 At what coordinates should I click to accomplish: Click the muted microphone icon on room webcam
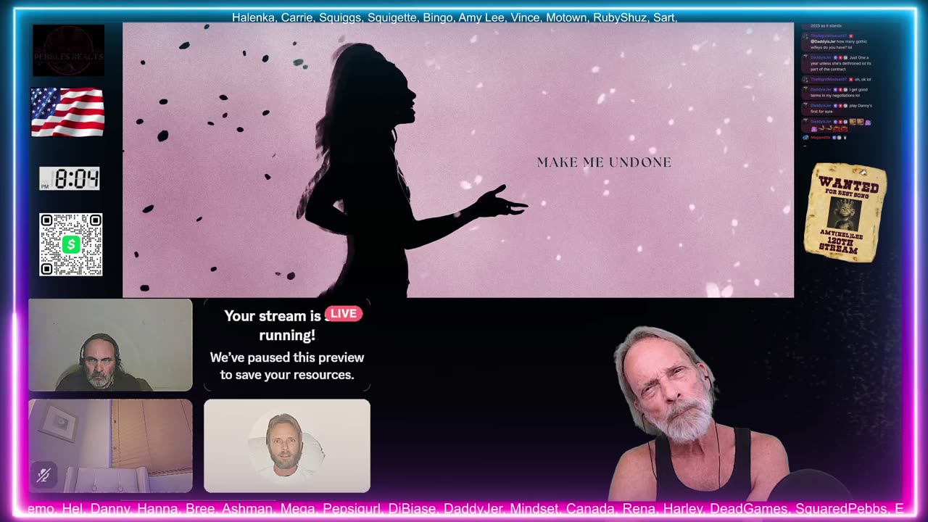tap(43, 476)
